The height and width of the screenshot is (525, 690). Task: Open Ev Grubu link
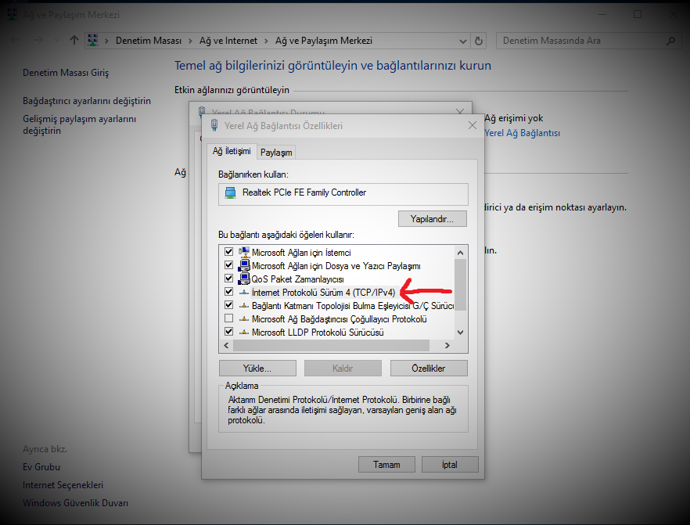click(41, 467)
